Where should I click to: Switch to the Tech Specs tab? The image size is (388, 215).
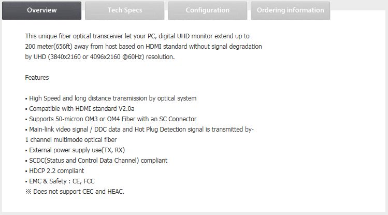[124, 11]
